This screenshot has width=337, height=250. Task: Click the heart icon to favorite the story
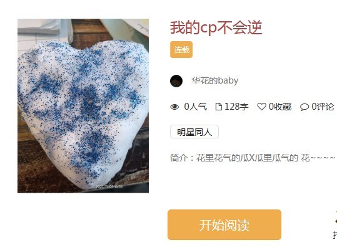(261, 107)
